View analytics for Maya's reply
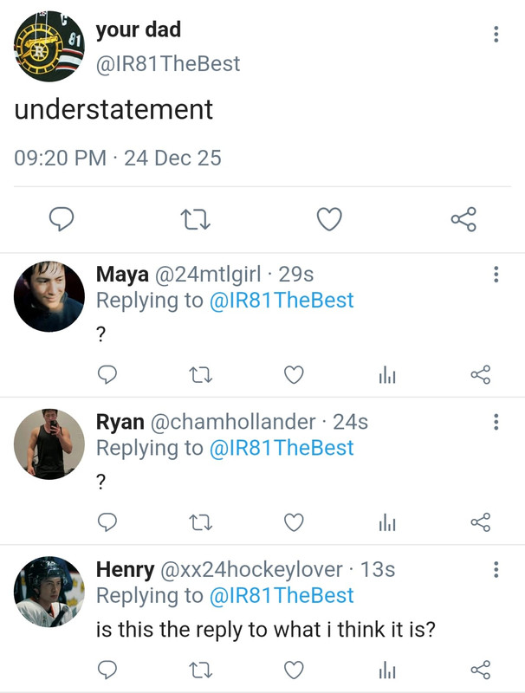This screenshot has width=525, height=693. point(386,374)
